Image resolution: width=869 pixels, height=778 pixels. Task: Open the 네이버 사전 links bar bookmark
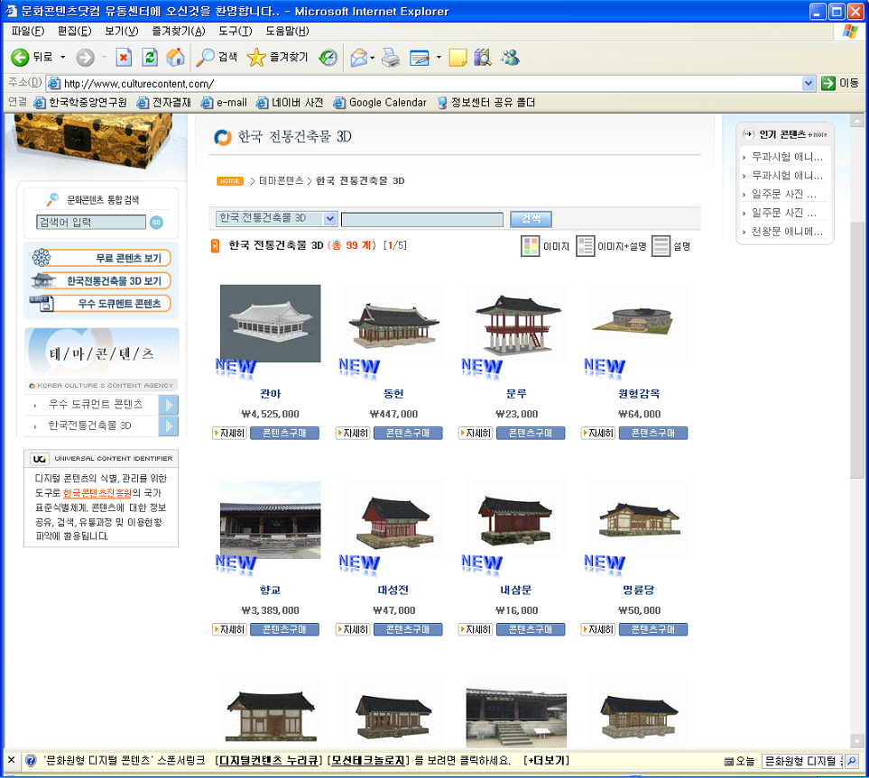pyautogui.click(x=290, y=103)
